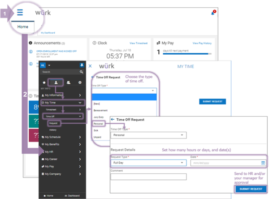Click the notification bell icon

(x=213, y=13)
